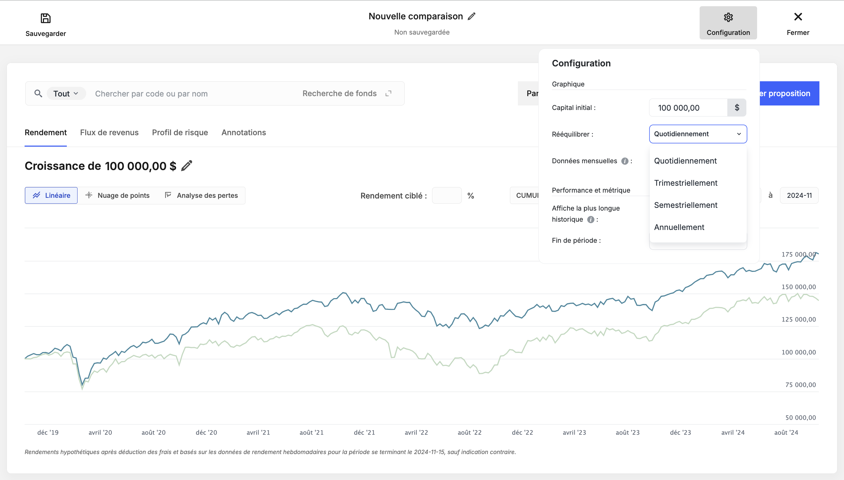Viewport: 844px width, 480px height.
Task: Select the Linéaire chart view
Action: click(51, 195)
